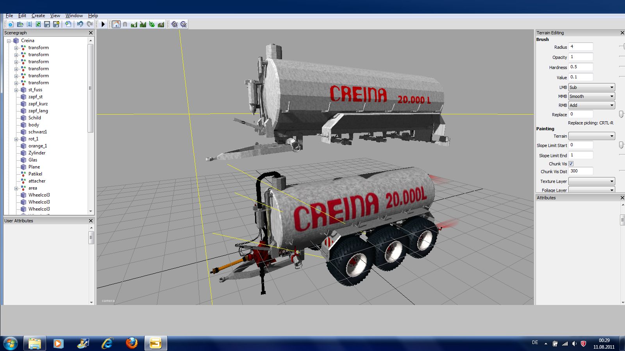Expand the rot_1 node
625x351 pixels.
point(16,139)
